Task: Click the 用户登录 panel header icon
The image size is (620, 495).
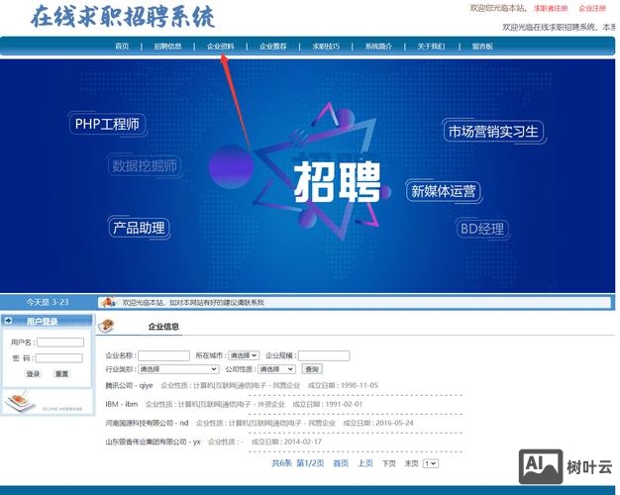Action: tap(10, 321)
